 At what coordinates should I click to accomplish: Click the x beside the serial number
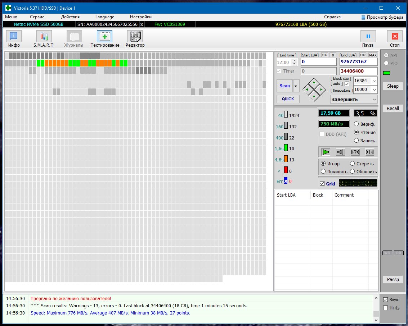pos(142,24)
